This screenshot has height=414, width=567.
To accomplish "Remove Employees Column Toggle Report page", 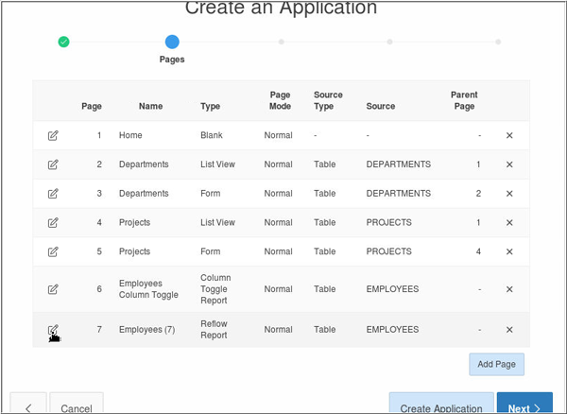I will 509,289.
